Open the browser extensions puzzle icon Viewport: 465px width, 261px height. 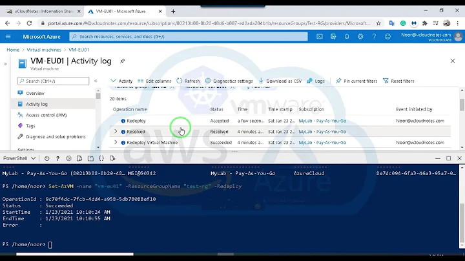(x=425, y=23)
